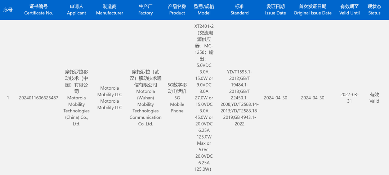Click the 有效 Valid status cell
The image size is (389, 175).
[374, 98]
